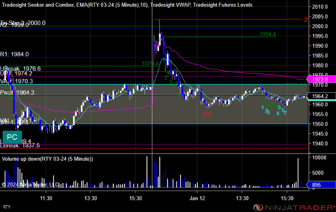Image resolution: width=336 pixels, height=212 pixels.
Task: Click the NinjaTrader logo
Action: [294, 207]
